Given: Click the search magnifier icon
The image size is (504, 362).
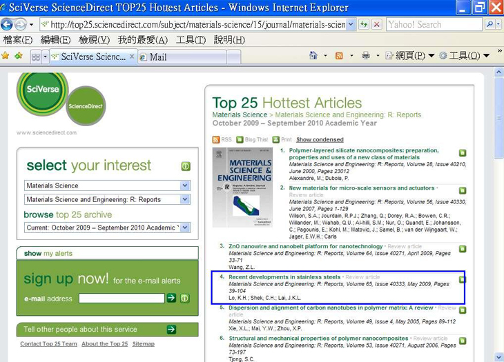Looking at the screenshot, I should pos(490,24).
